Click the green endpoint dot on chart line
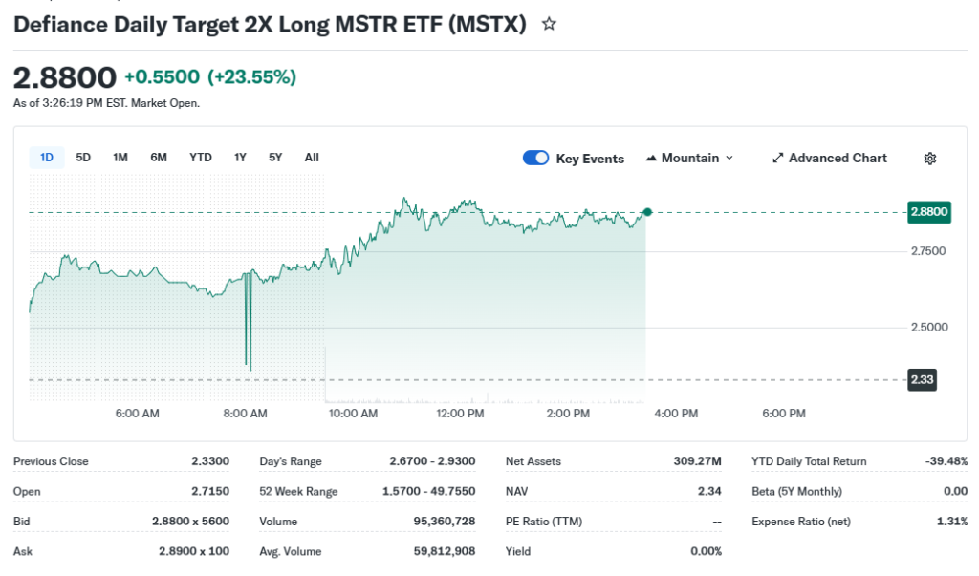The image size is (979, 576). click(647, 212)
